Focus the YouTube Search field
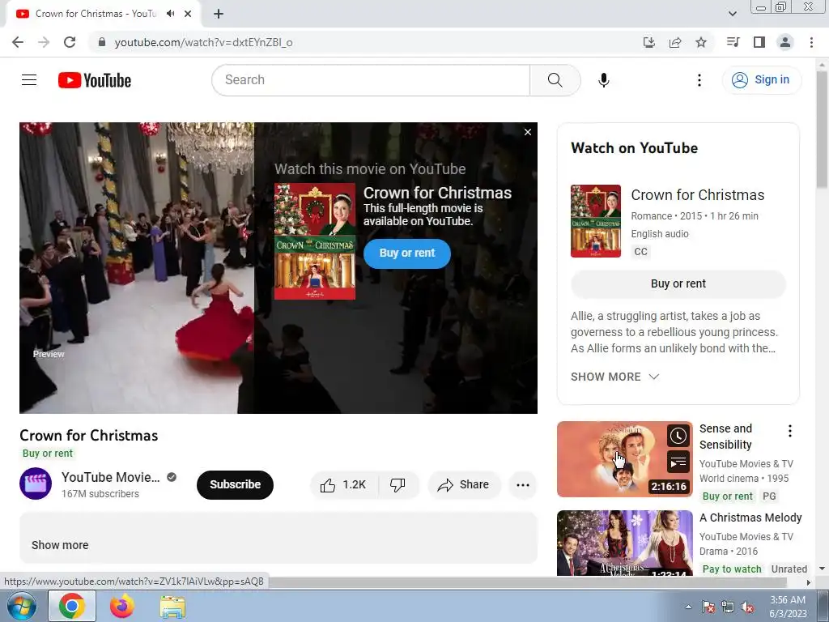This screenshot has height=622, width=829. click(x=371, y=80)
